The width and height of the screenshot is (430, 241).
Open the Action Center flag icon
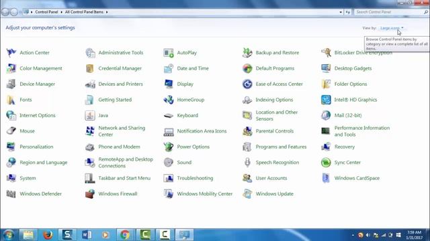(x=11, y=53)
